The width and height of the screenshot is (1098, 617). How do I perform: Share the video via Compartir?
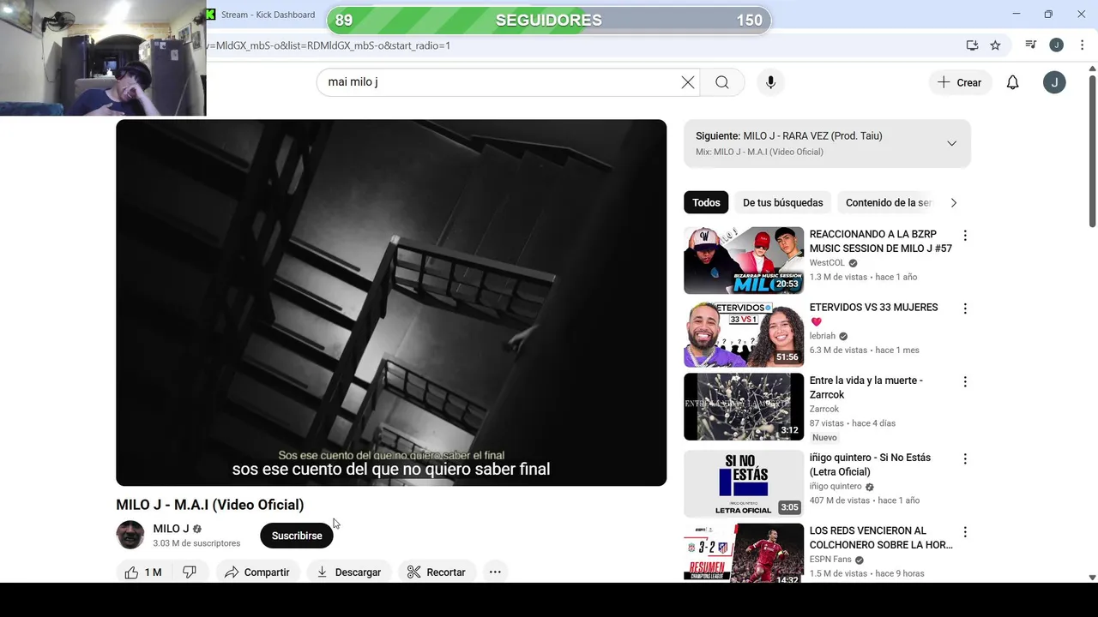tap(257, 572)
